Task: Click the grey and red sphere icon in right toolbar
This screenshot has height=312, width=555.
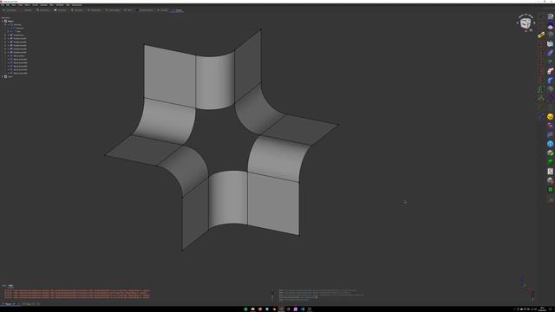Action: click(550, 180)
